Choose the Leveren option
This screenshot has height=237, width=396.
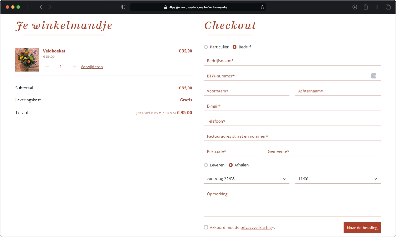tap(206, 165)
